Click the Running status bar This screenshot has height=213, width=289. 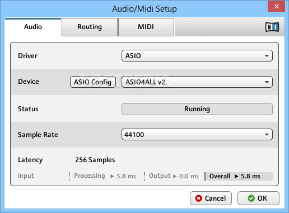point(197,109)
